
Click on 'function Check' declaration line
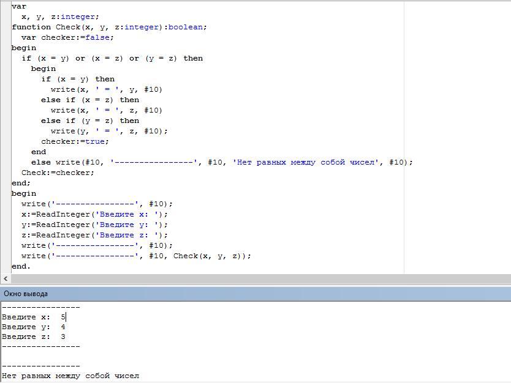(x=109, y=27)
